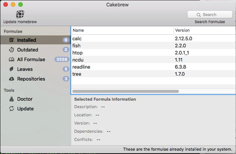
Task: Select the tree formula row
Action: click(x=153, y=74)
